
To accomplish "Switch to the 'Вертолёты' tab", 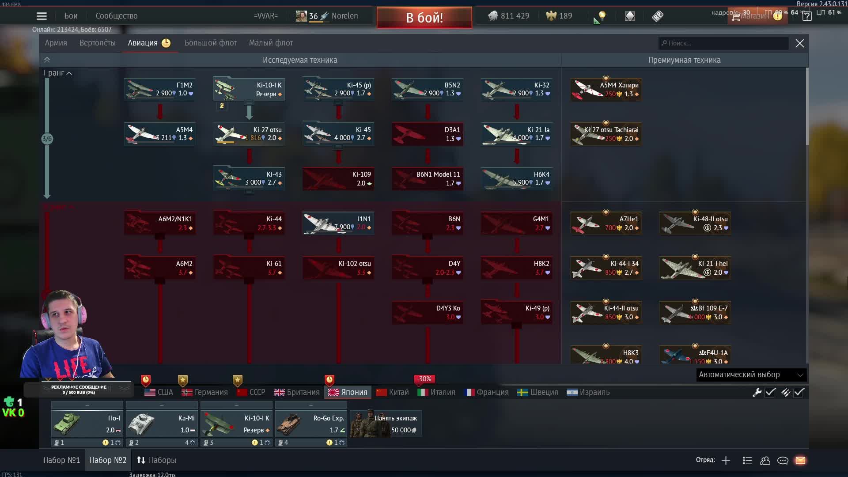I will click(97, 43).
